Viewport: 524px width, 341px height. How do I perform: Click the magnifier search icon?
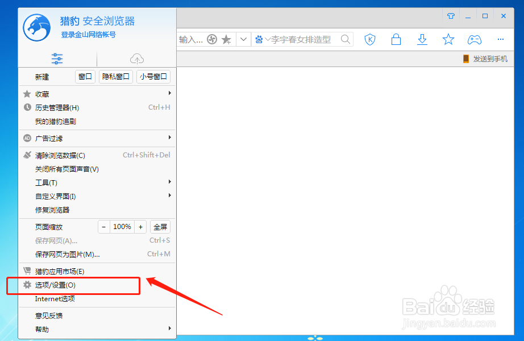346,39
